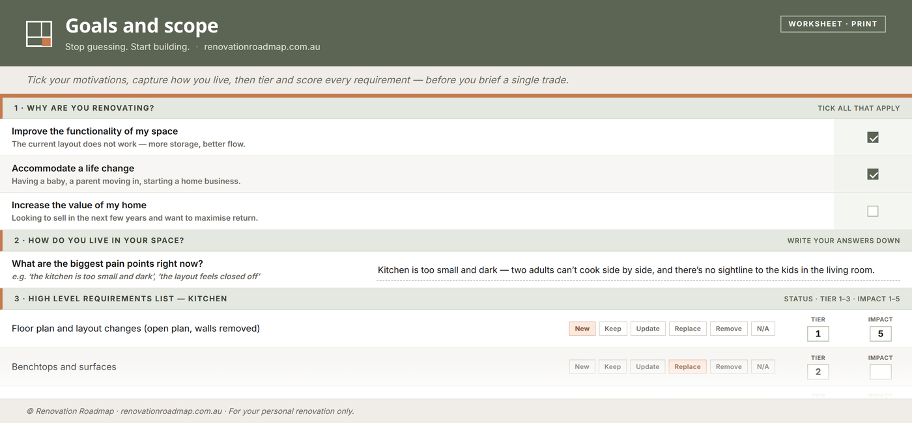Open the renovationroadmap.com.au header link
The image size is (912, 423).
(262, 47)
